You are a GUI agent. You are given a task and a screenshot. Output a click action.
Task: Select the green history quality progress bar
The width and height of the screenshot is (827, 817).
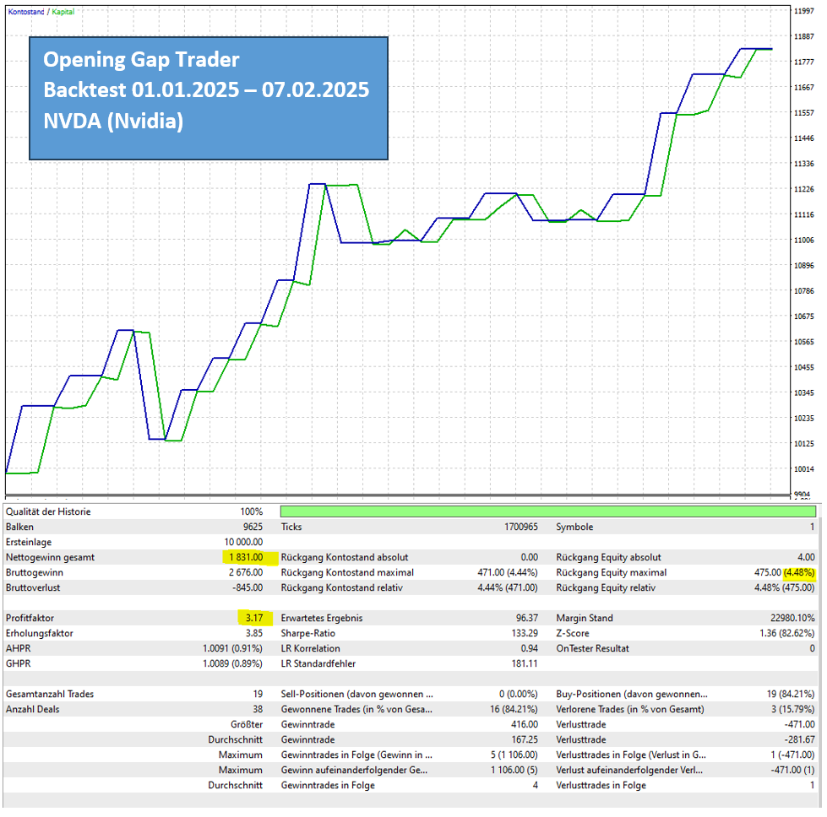pyautogui.click(x=548, y=511)
